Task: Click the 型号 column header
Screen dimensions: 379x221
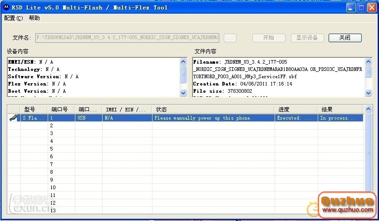Action: click(34, 110)
